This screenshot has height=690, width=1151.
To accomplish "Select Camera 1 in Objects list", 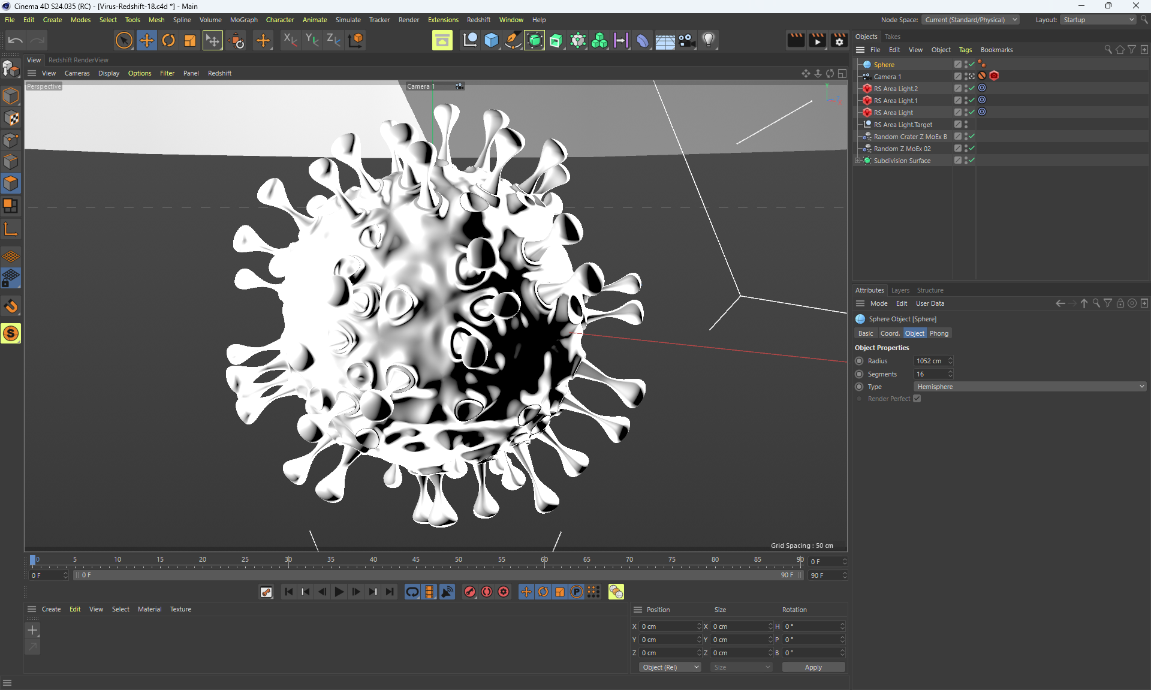I will [x=887, y=77].
